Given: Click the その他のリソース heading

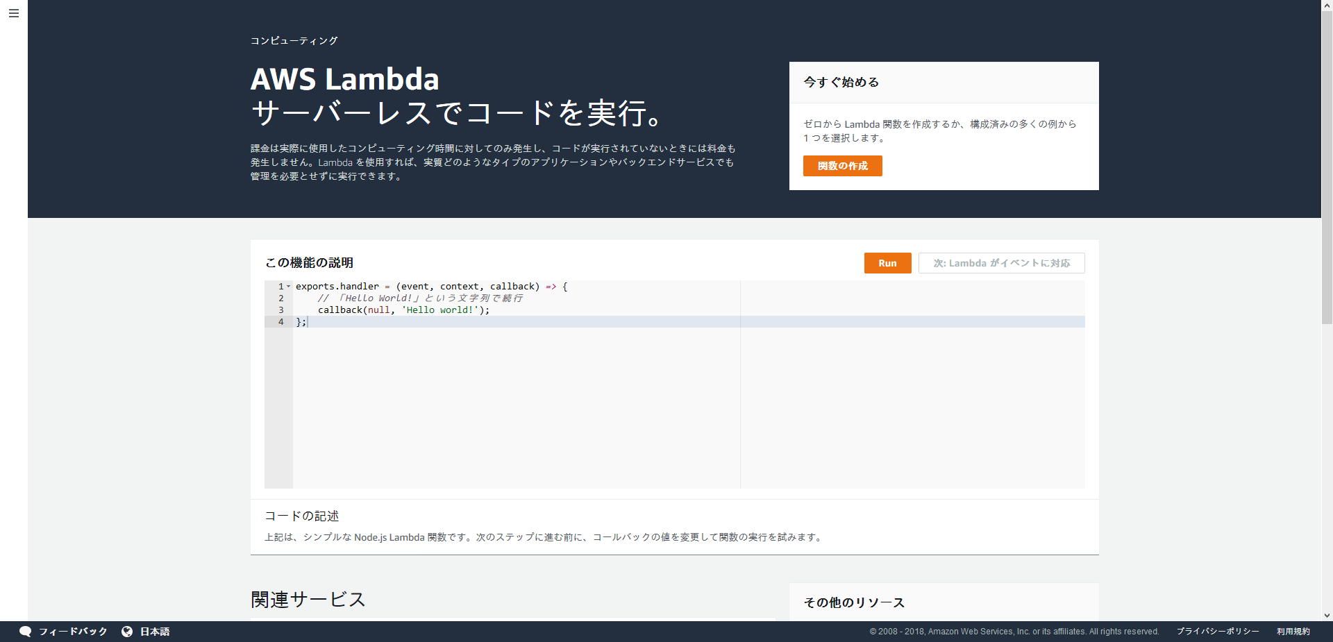Looking at the screenshot, I should (854, 602).
